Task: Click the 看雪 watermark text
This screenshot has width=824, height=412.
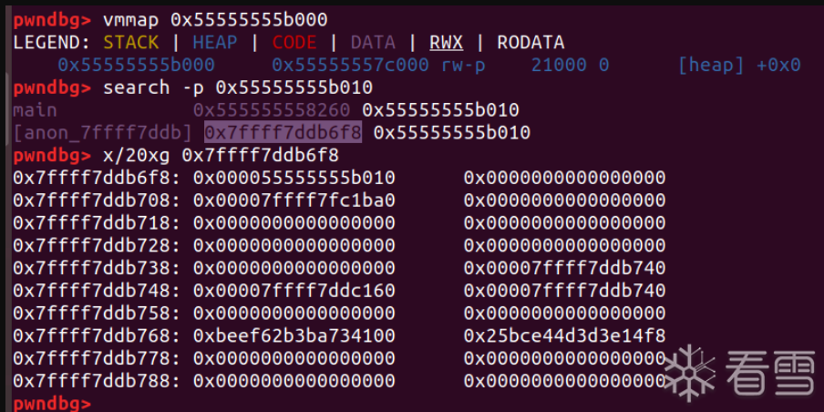Action: click(766, 372)
